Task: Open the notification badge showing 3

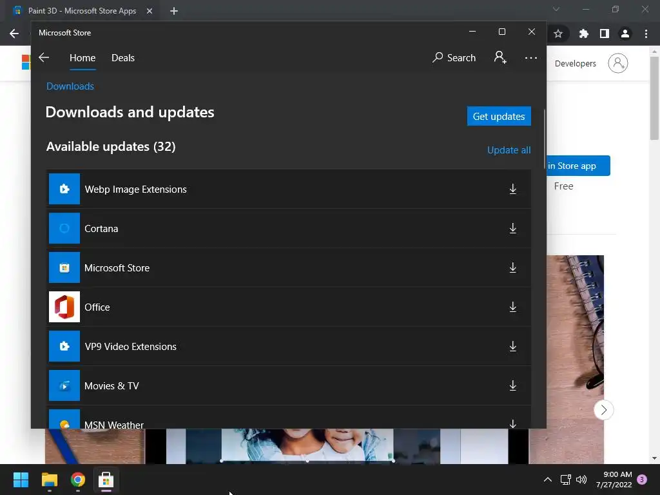Action: click(642, 479)
